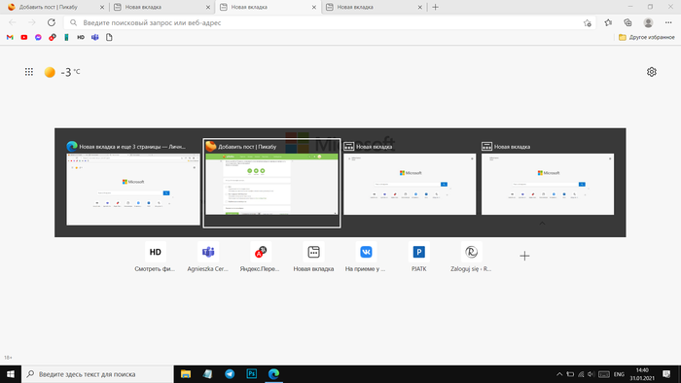
Task: Open the Messenger bookmark icon
Action: coord(38,37)
